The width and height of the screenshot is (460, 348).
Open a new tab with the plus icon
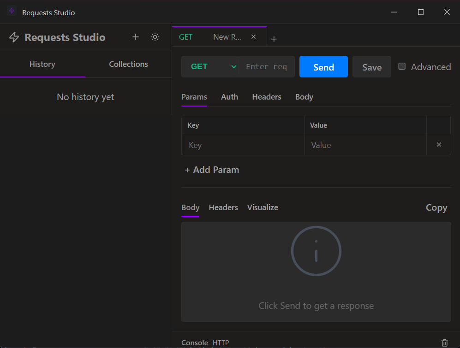click(x=274, y=39)
